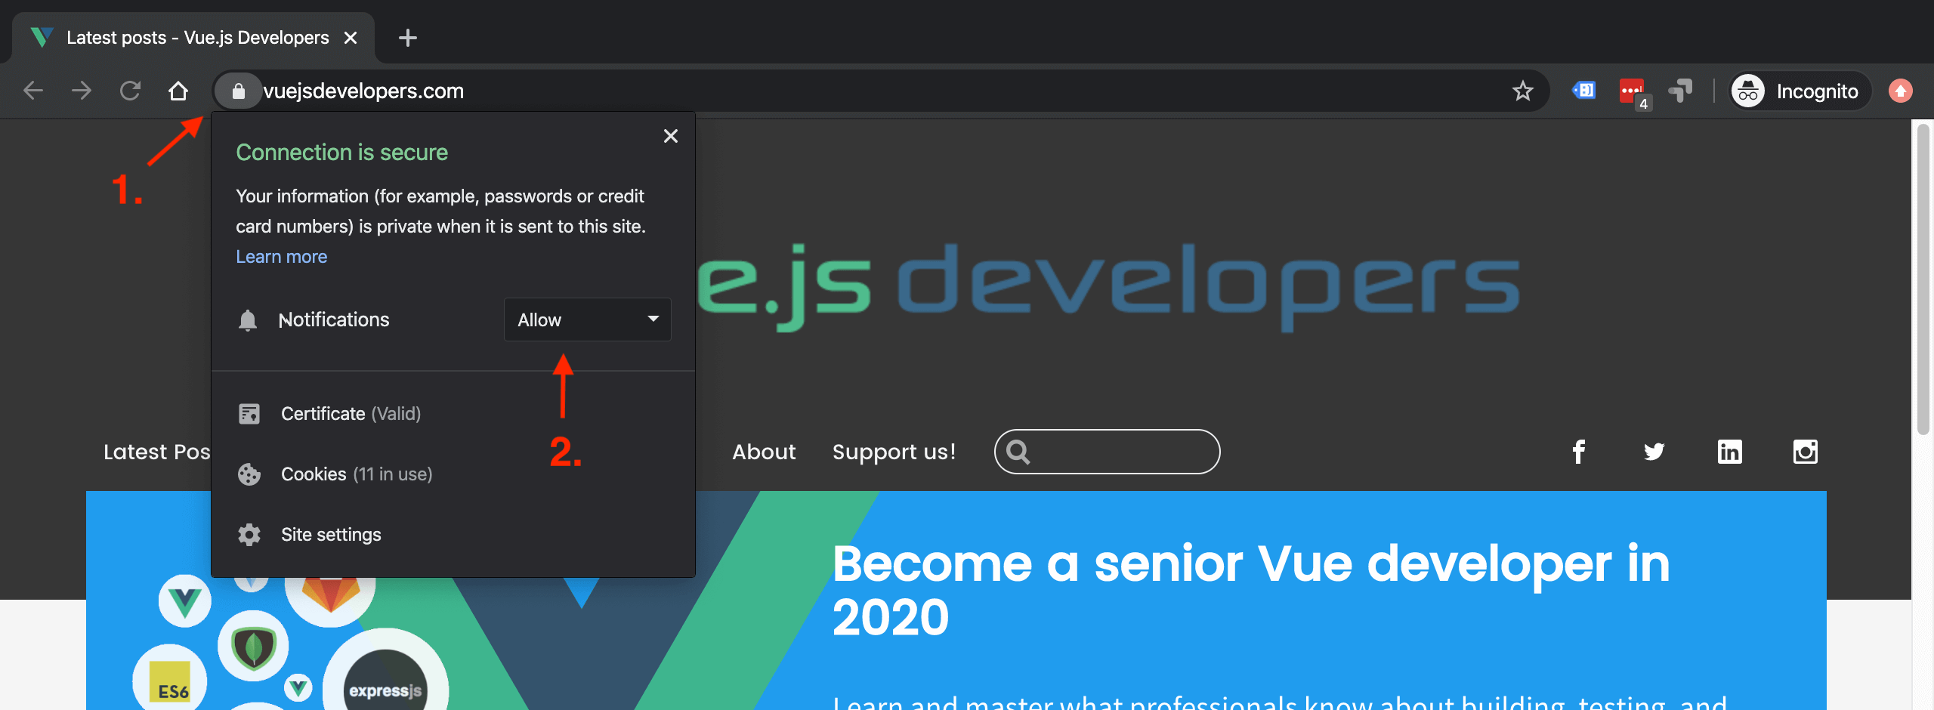Click the grey thumbs extension icon
Screen dimensions: 1934x710
pyautogui.click(x=1680, y=91)
